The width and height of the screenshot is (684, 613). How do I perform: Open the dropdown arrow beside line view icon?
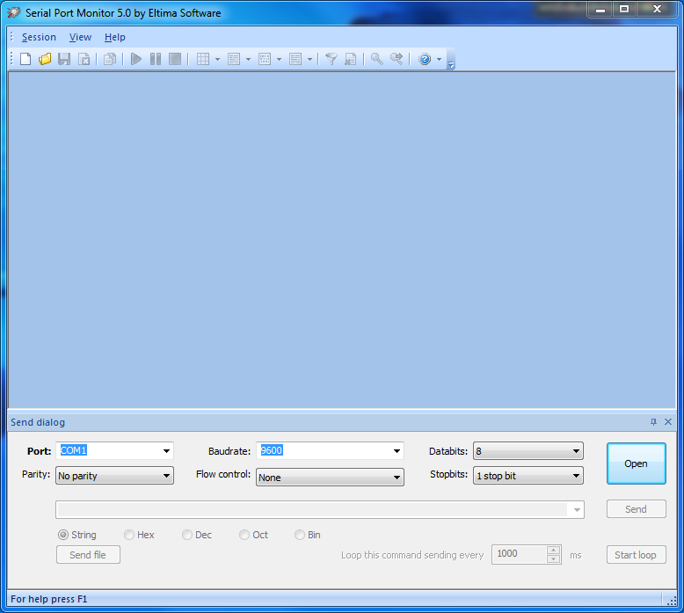tap(248, 59)
